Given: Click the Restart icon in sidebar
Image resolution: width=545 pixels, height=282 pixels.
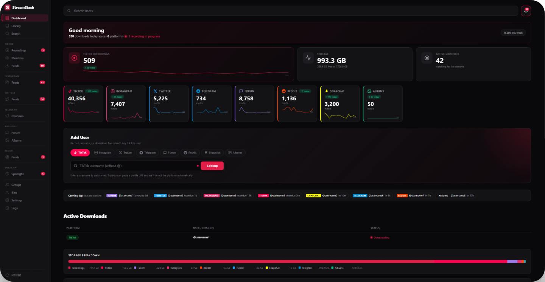Looking at the screenshot, I should coord(7,275).
